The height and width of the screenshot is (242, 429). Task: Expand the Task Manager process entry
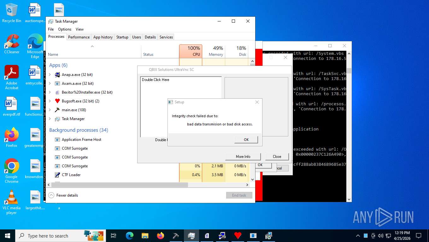[50, 119]
